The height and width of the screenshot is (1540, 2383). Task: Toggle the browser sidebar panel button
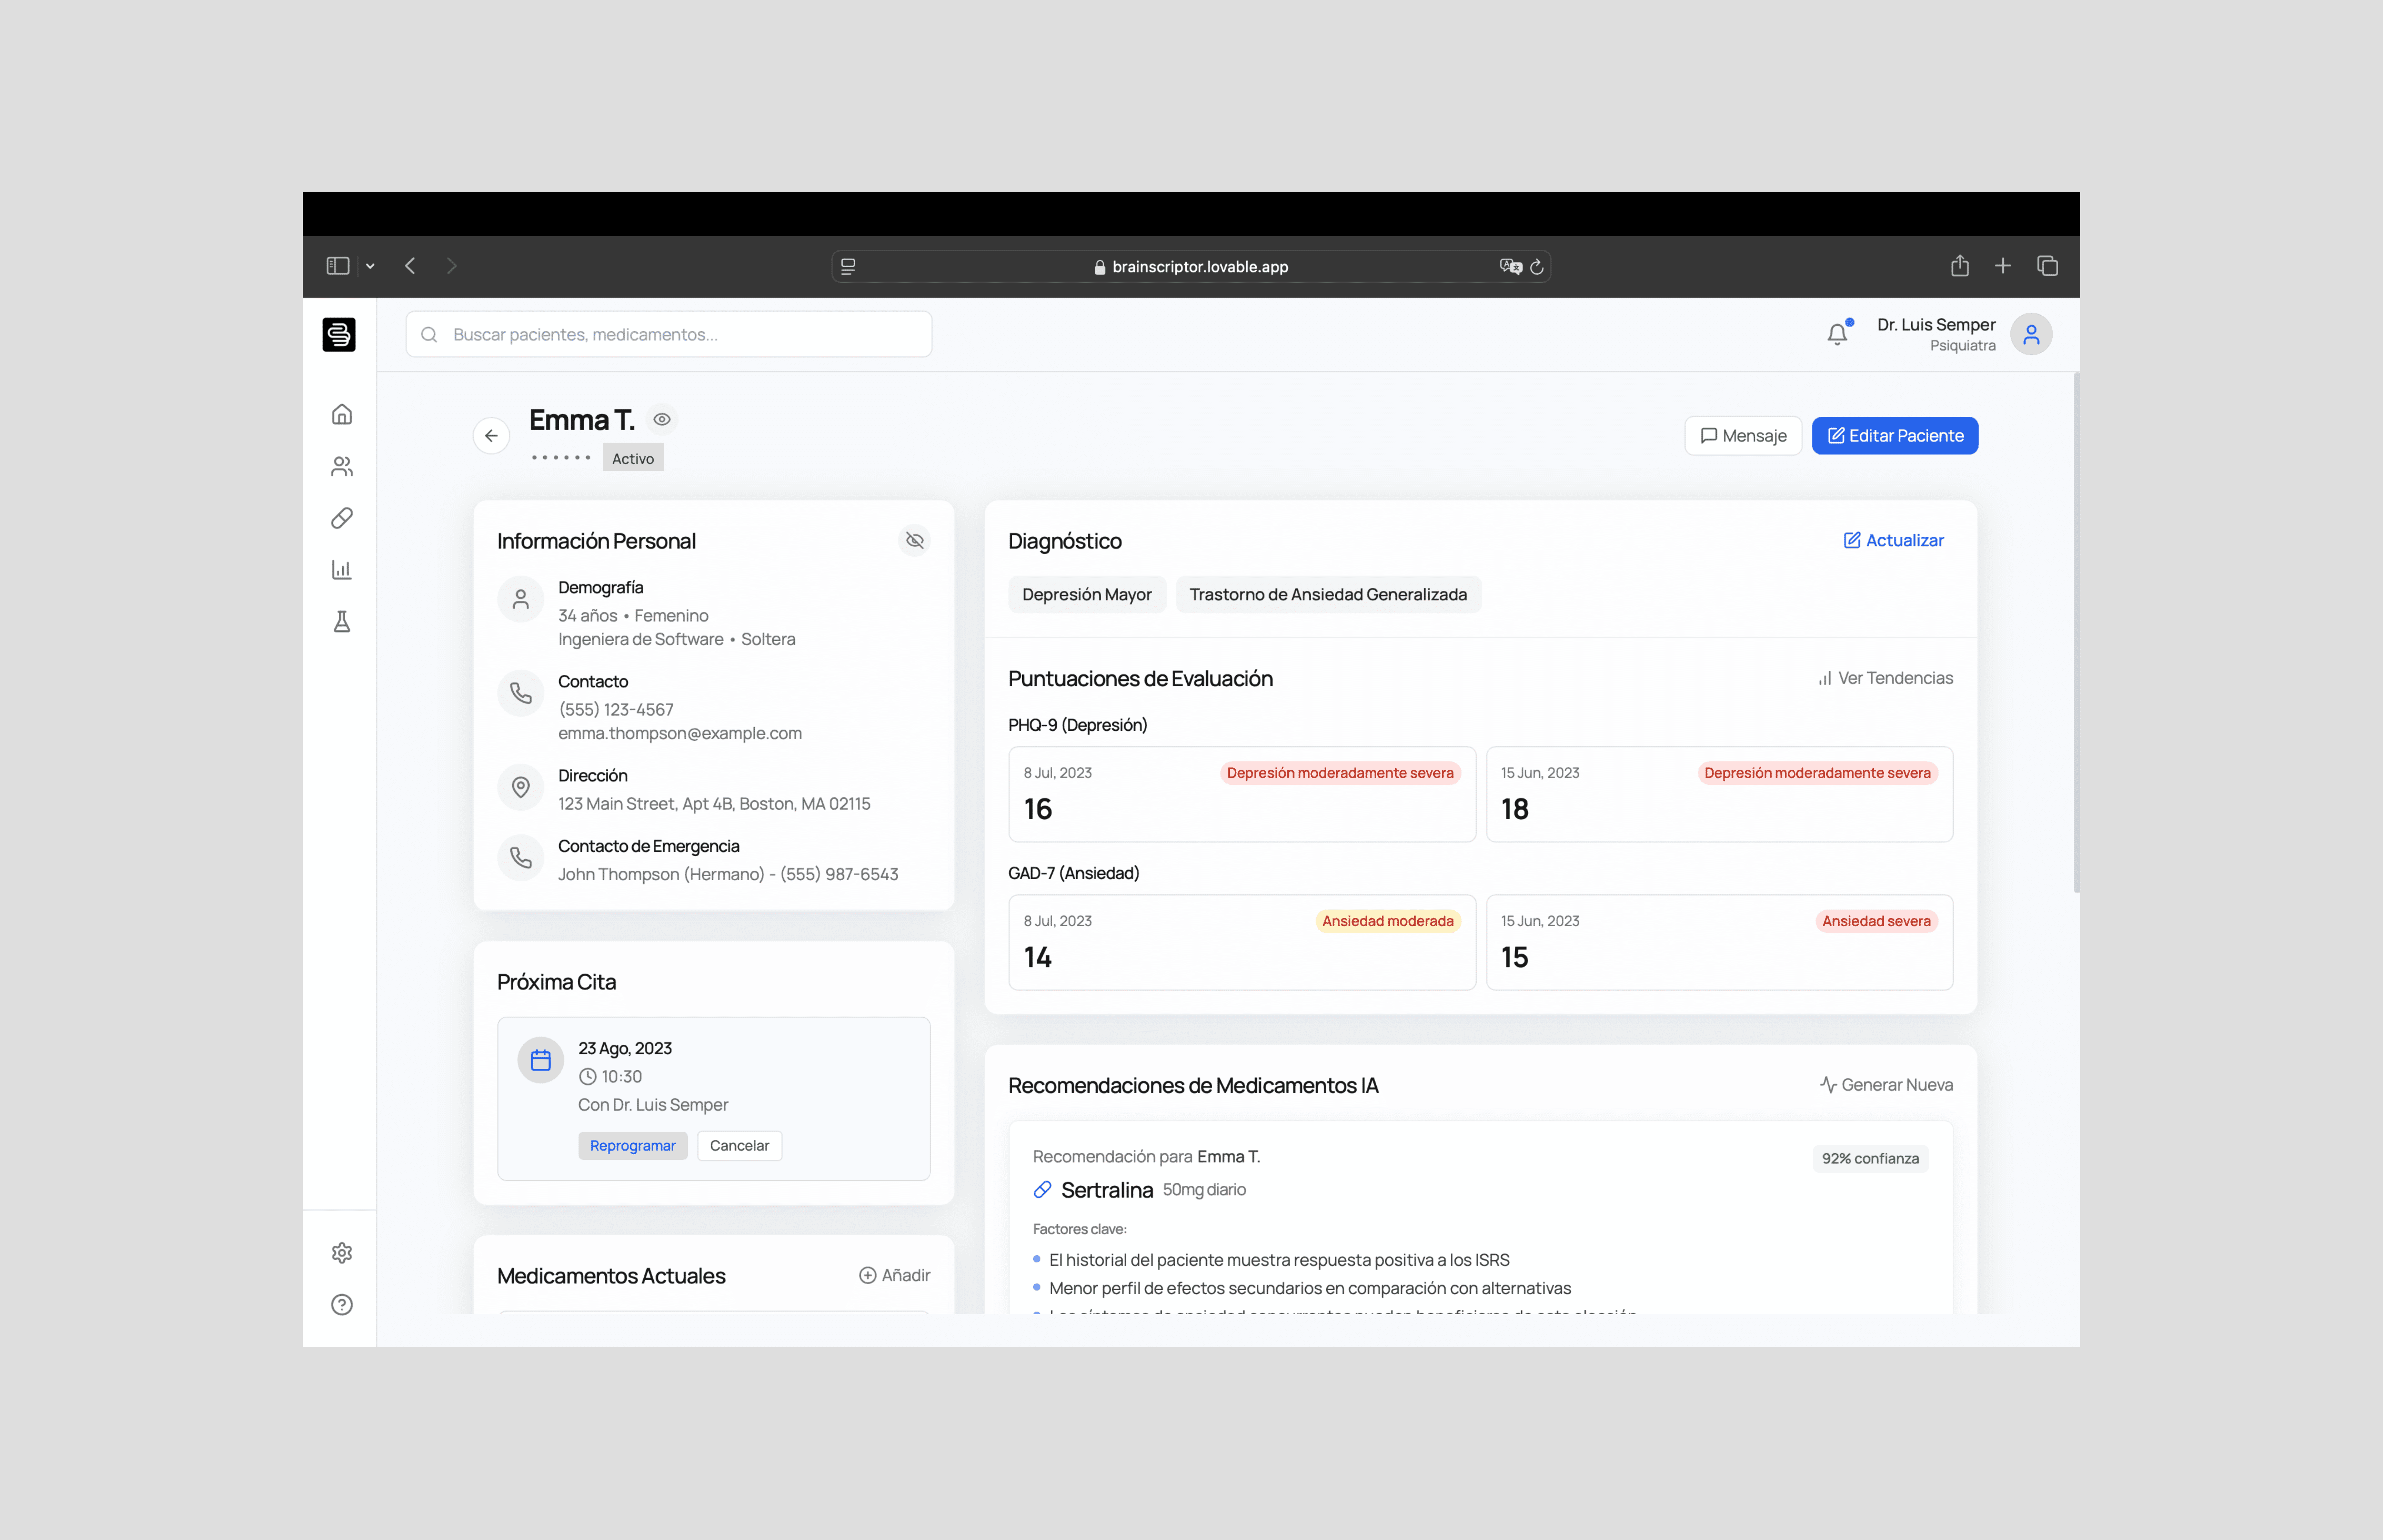(338, 266)
